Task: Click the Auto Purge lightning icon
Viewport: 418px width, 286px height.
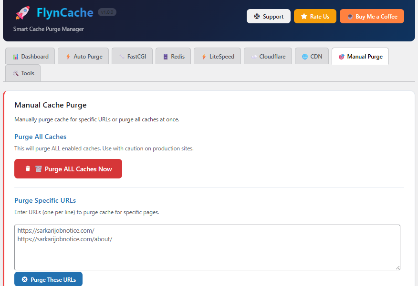Action: click(x=68, y=57)
